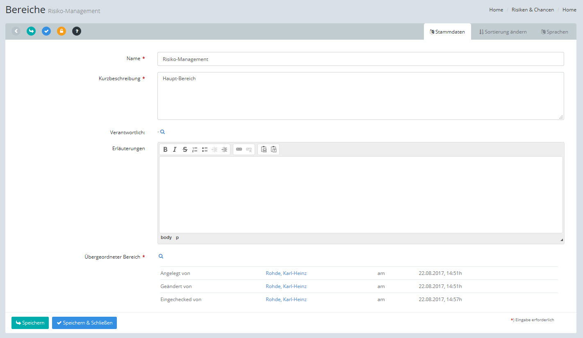Image resolution: width=583 pixels, height=338 pixels.
Task: Open the Sprachen tab
Action: pos(554,32)
